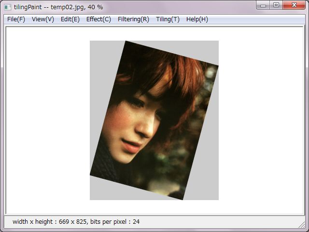Click the status bar size text 669 x 825
Image resolution: width=309 pixels, height=232 pixels.
click(x=72, y=222)
